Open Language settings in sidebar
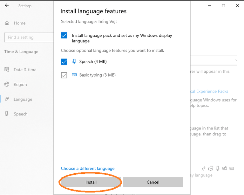Viewport: 244px width, 195px height. [x=23, y=99]
